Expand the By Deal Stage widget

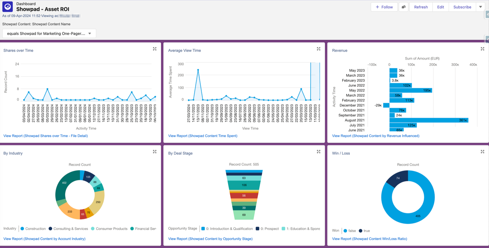click(319, 152)
